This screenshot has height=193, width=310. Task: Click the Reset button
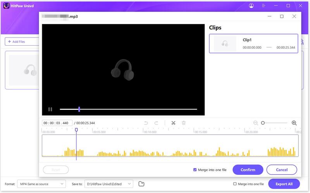56,170
